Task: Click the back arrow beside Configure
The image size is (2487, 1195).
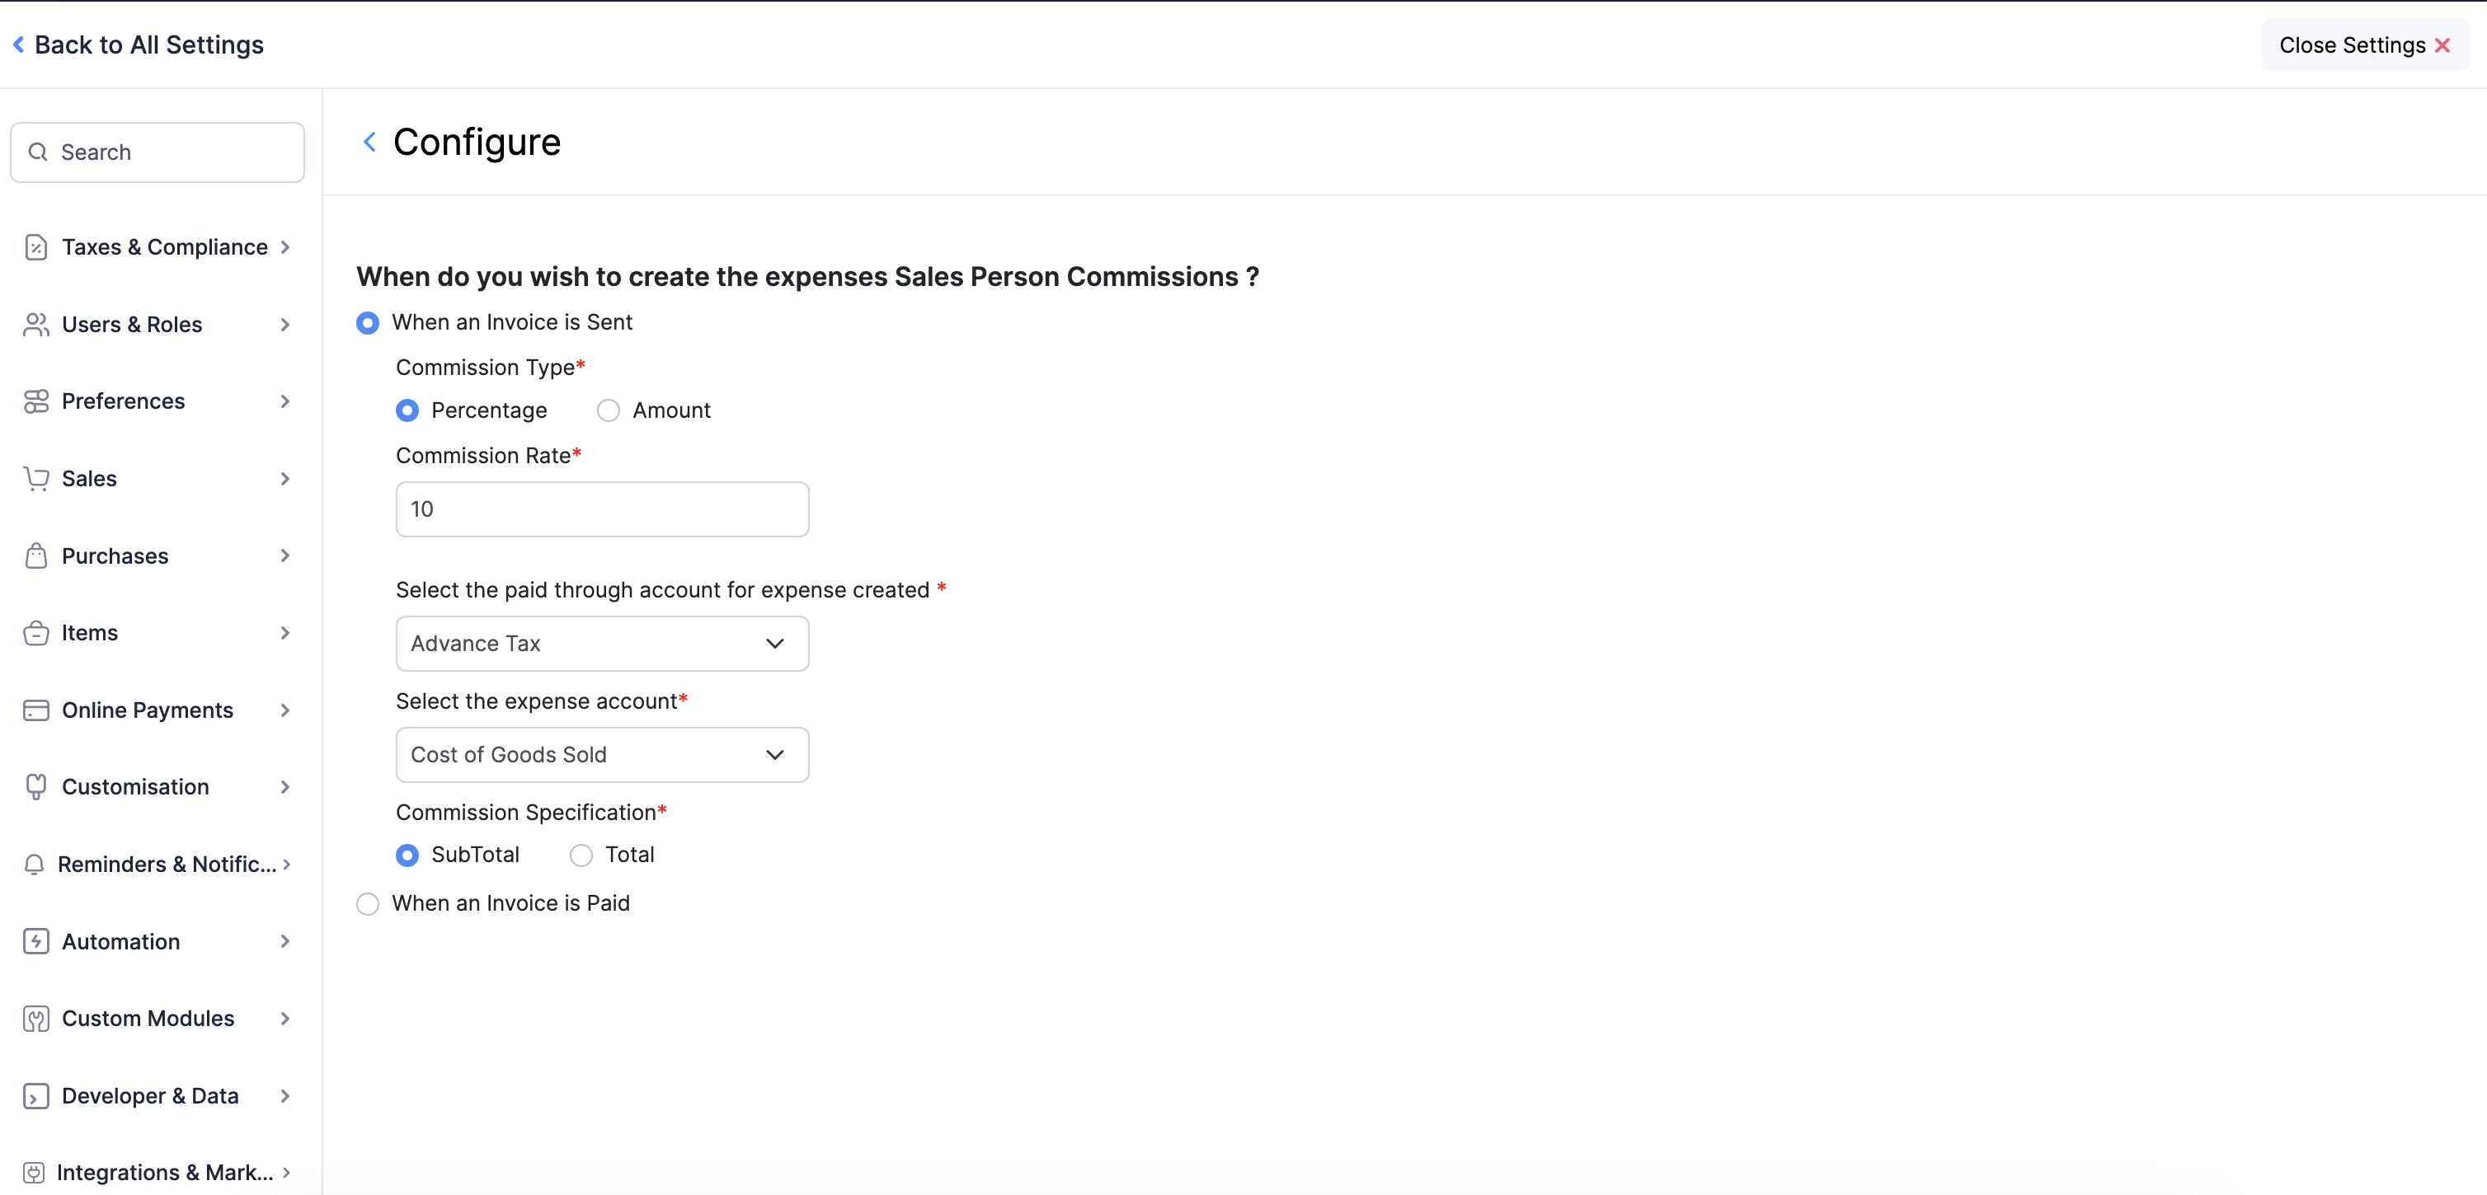Action: click(x=369, y=142)
